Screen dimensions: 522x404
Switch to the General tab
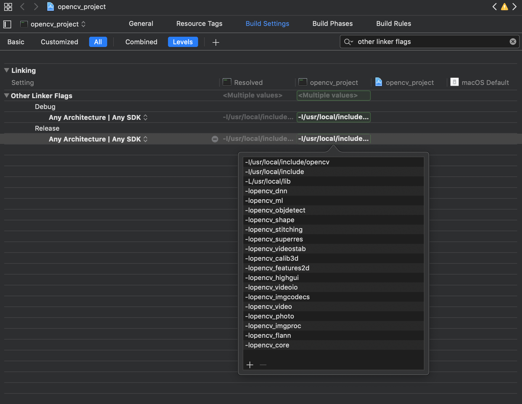pyautogui.click(x=141, y=23)
